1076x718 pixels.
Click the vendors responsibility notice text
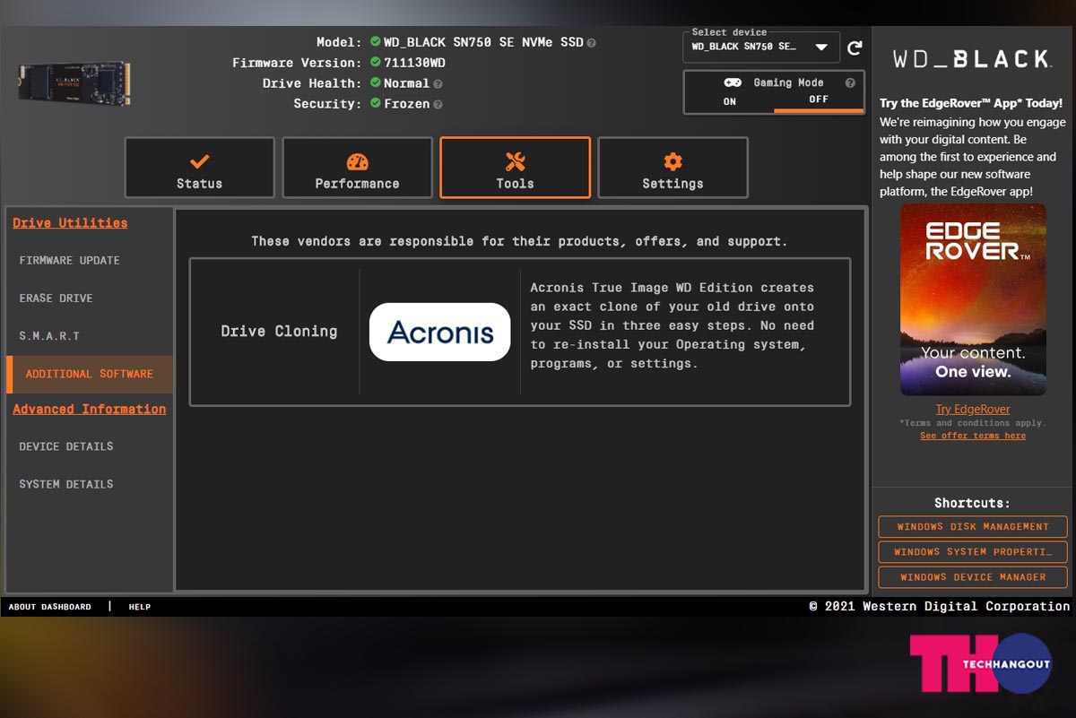tap(519, 241)
